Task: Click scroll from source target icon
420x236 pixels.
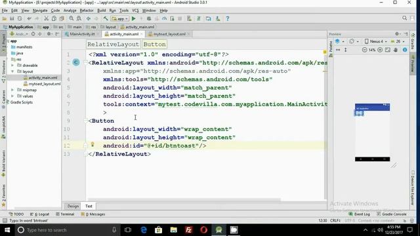Action: click(x=33, y=34)
